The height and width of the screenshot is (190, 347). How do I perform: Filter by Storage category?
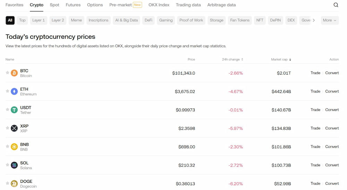[x=217, y=20]
